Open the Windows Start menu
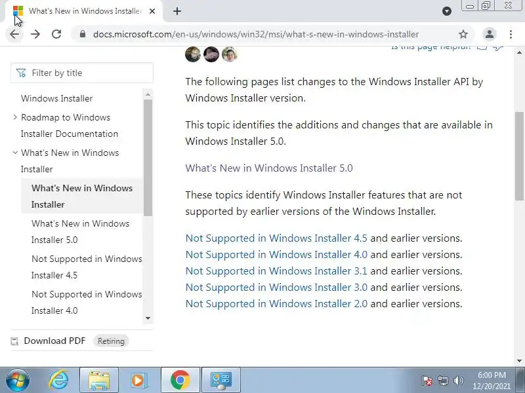 18,381
